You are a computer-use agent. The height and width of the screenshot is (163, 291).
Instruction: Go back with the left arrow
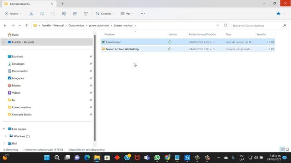(5, 25)
